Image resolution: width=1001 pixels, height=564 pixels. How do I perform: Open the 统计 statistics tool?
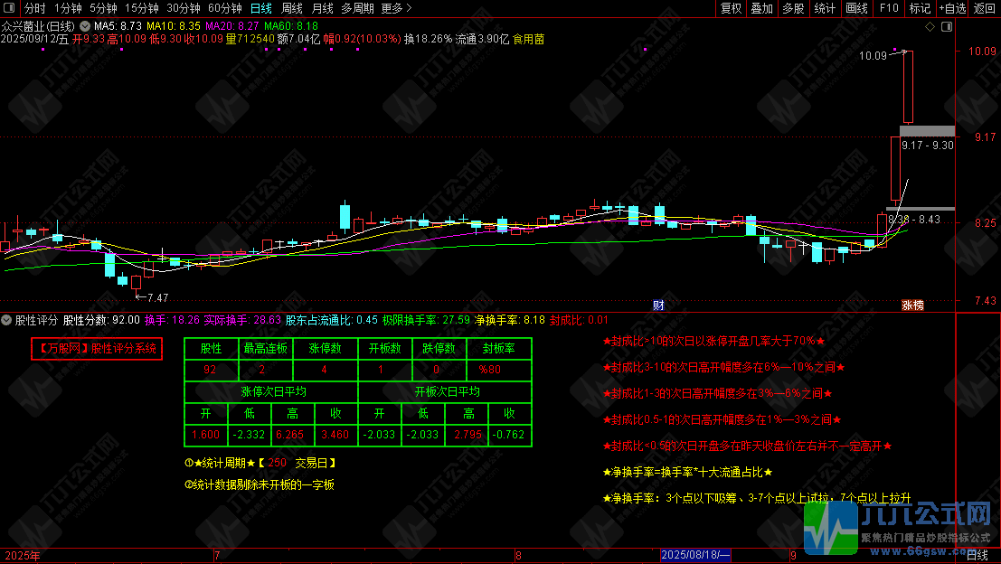coord(825,8)
